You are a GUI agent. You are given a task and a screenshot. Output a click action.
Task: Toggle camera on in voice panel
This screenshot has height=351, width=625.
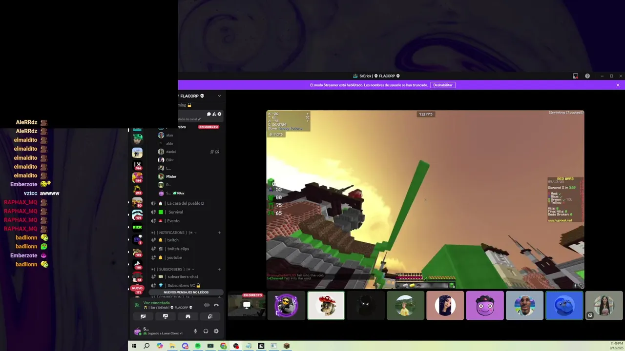click(x=143, y=316)
